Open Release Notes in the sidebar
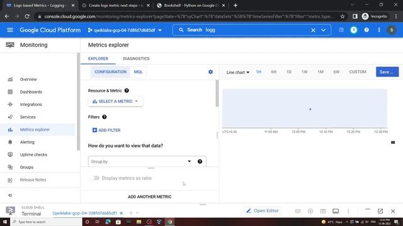The height and width of the screenshot is (226, 403). pos(33,180)
